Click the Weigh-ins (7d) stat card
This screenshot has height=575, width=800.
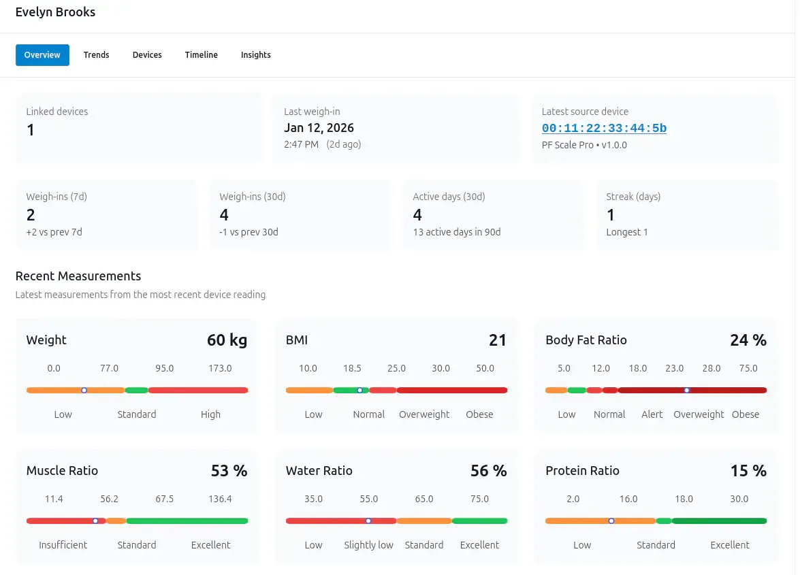(106, 214)
